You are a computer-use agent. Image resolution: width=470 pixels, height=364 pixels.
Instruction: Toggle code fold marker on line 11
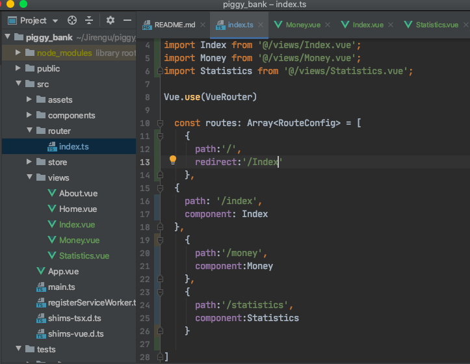pos(161,136)
